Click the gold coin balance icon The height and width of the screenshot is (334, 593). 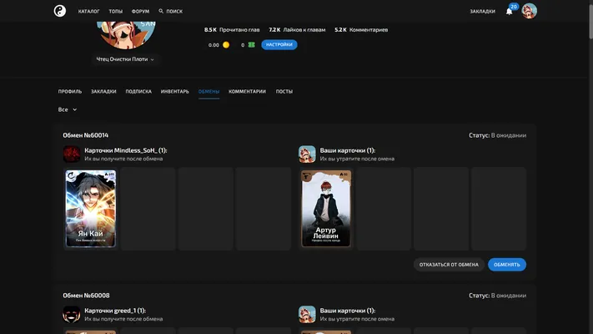click(x=226, y=45)
